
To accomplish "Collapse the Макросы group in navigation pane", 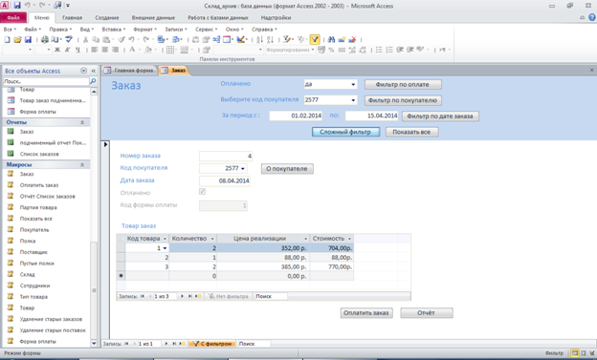I will (82, 164).
